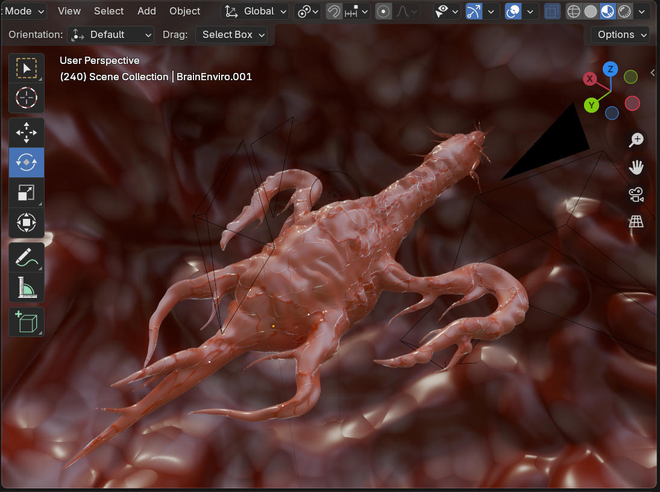Switch to wireframe viewport shading
Image resolution: width=660 pixels, height=492 pixels.
pos(574,11)
